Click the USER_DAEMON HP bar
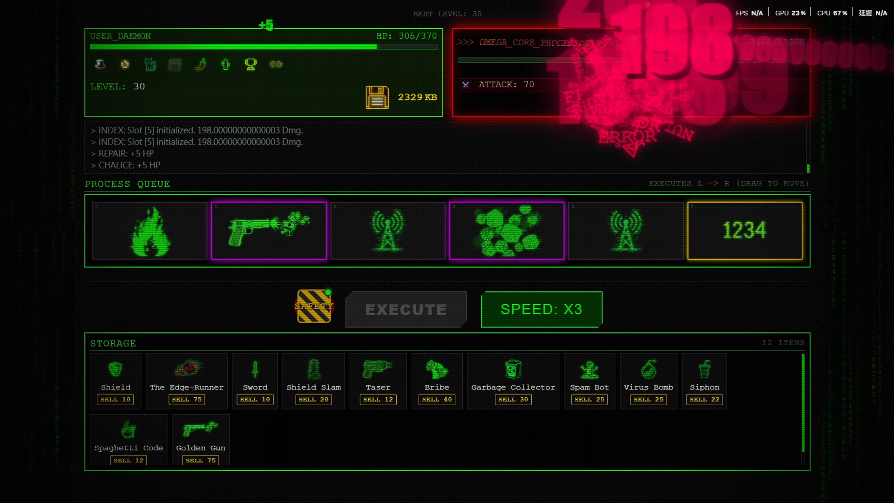 263,47
